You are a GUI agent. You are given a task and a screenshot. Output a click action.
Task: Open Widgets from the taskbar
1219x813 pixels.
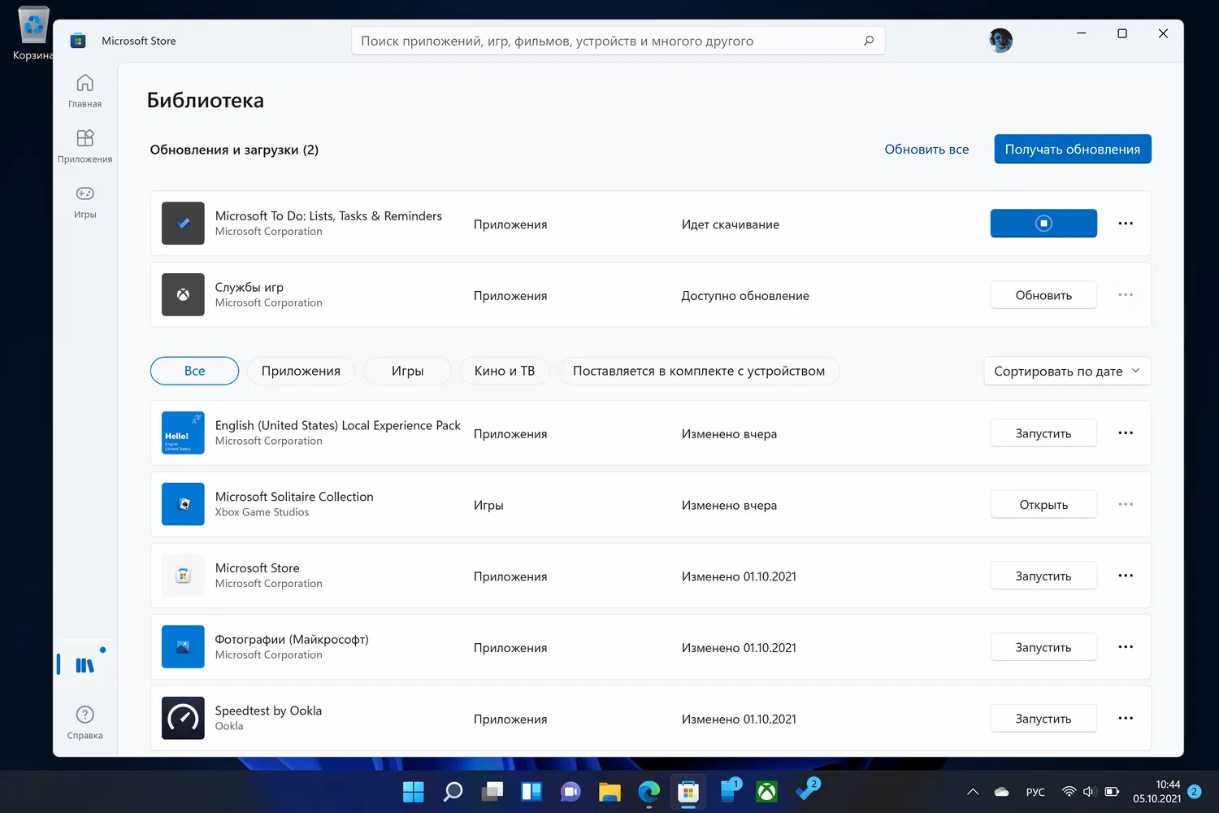pos(531,792)
